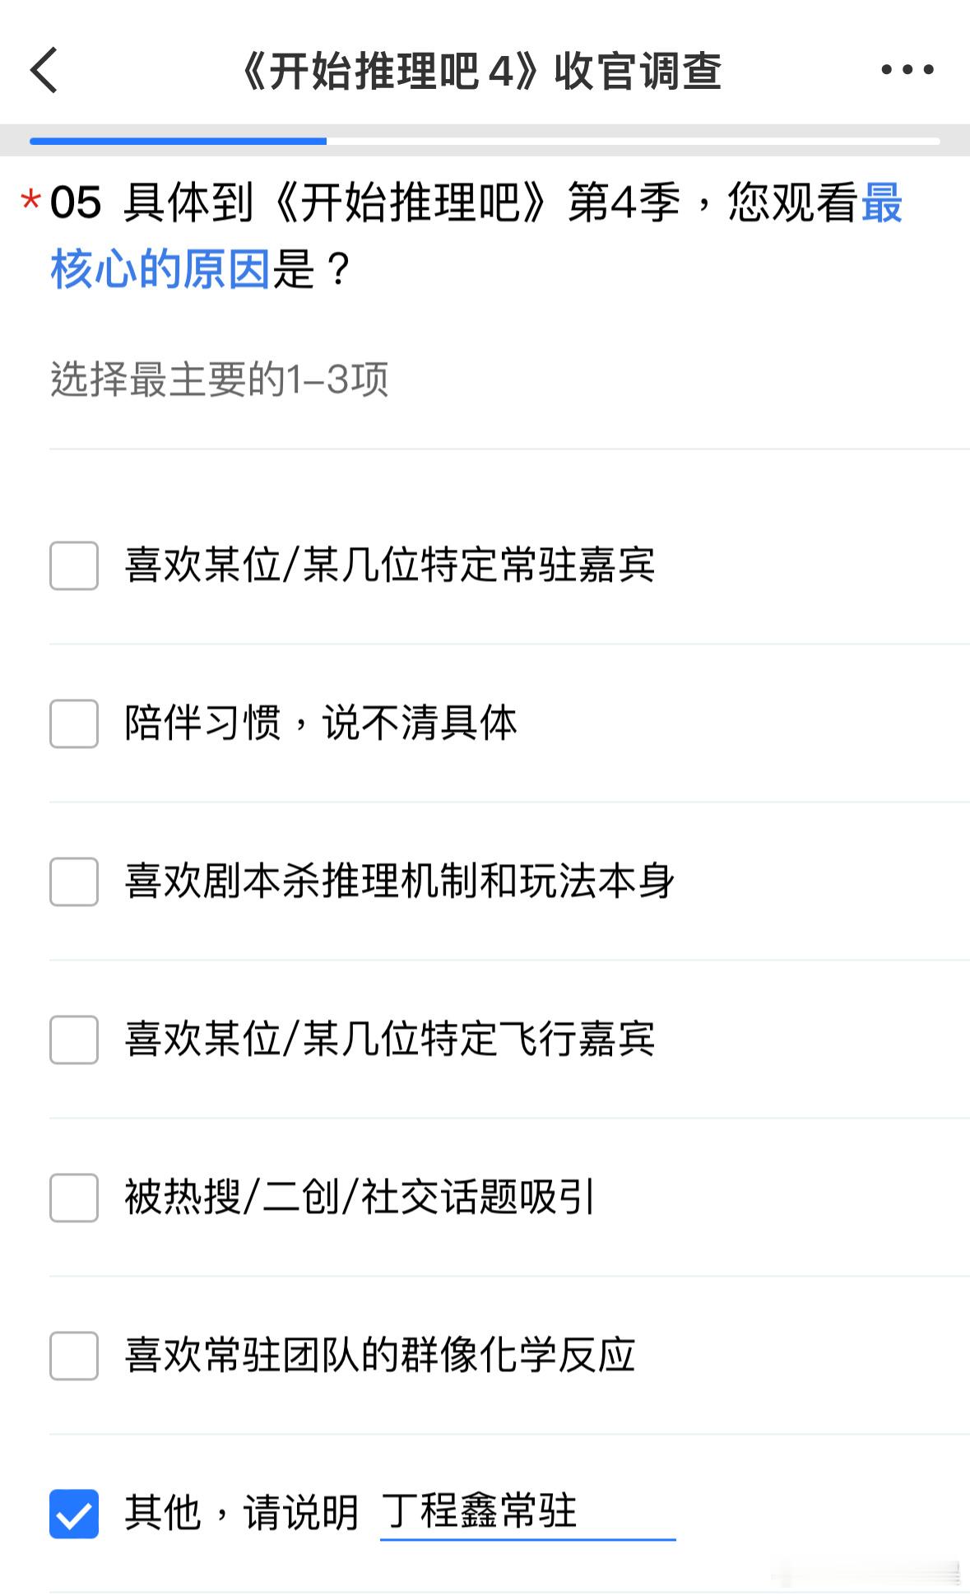Enable the 喜欢剧本杀推理机制和玩法本身 checkbox
Screen dimensions: 970x1596
click(74, 882)
